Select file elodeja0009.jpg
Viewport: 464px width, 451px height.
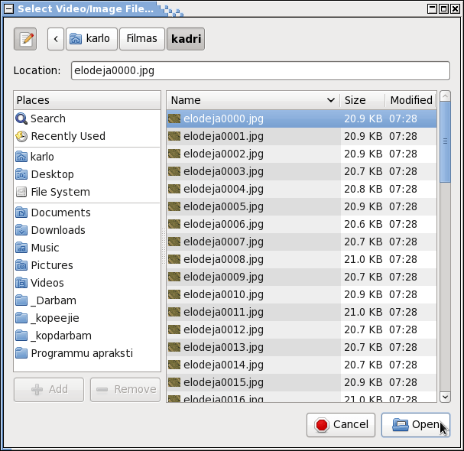[x=301, y=277]
